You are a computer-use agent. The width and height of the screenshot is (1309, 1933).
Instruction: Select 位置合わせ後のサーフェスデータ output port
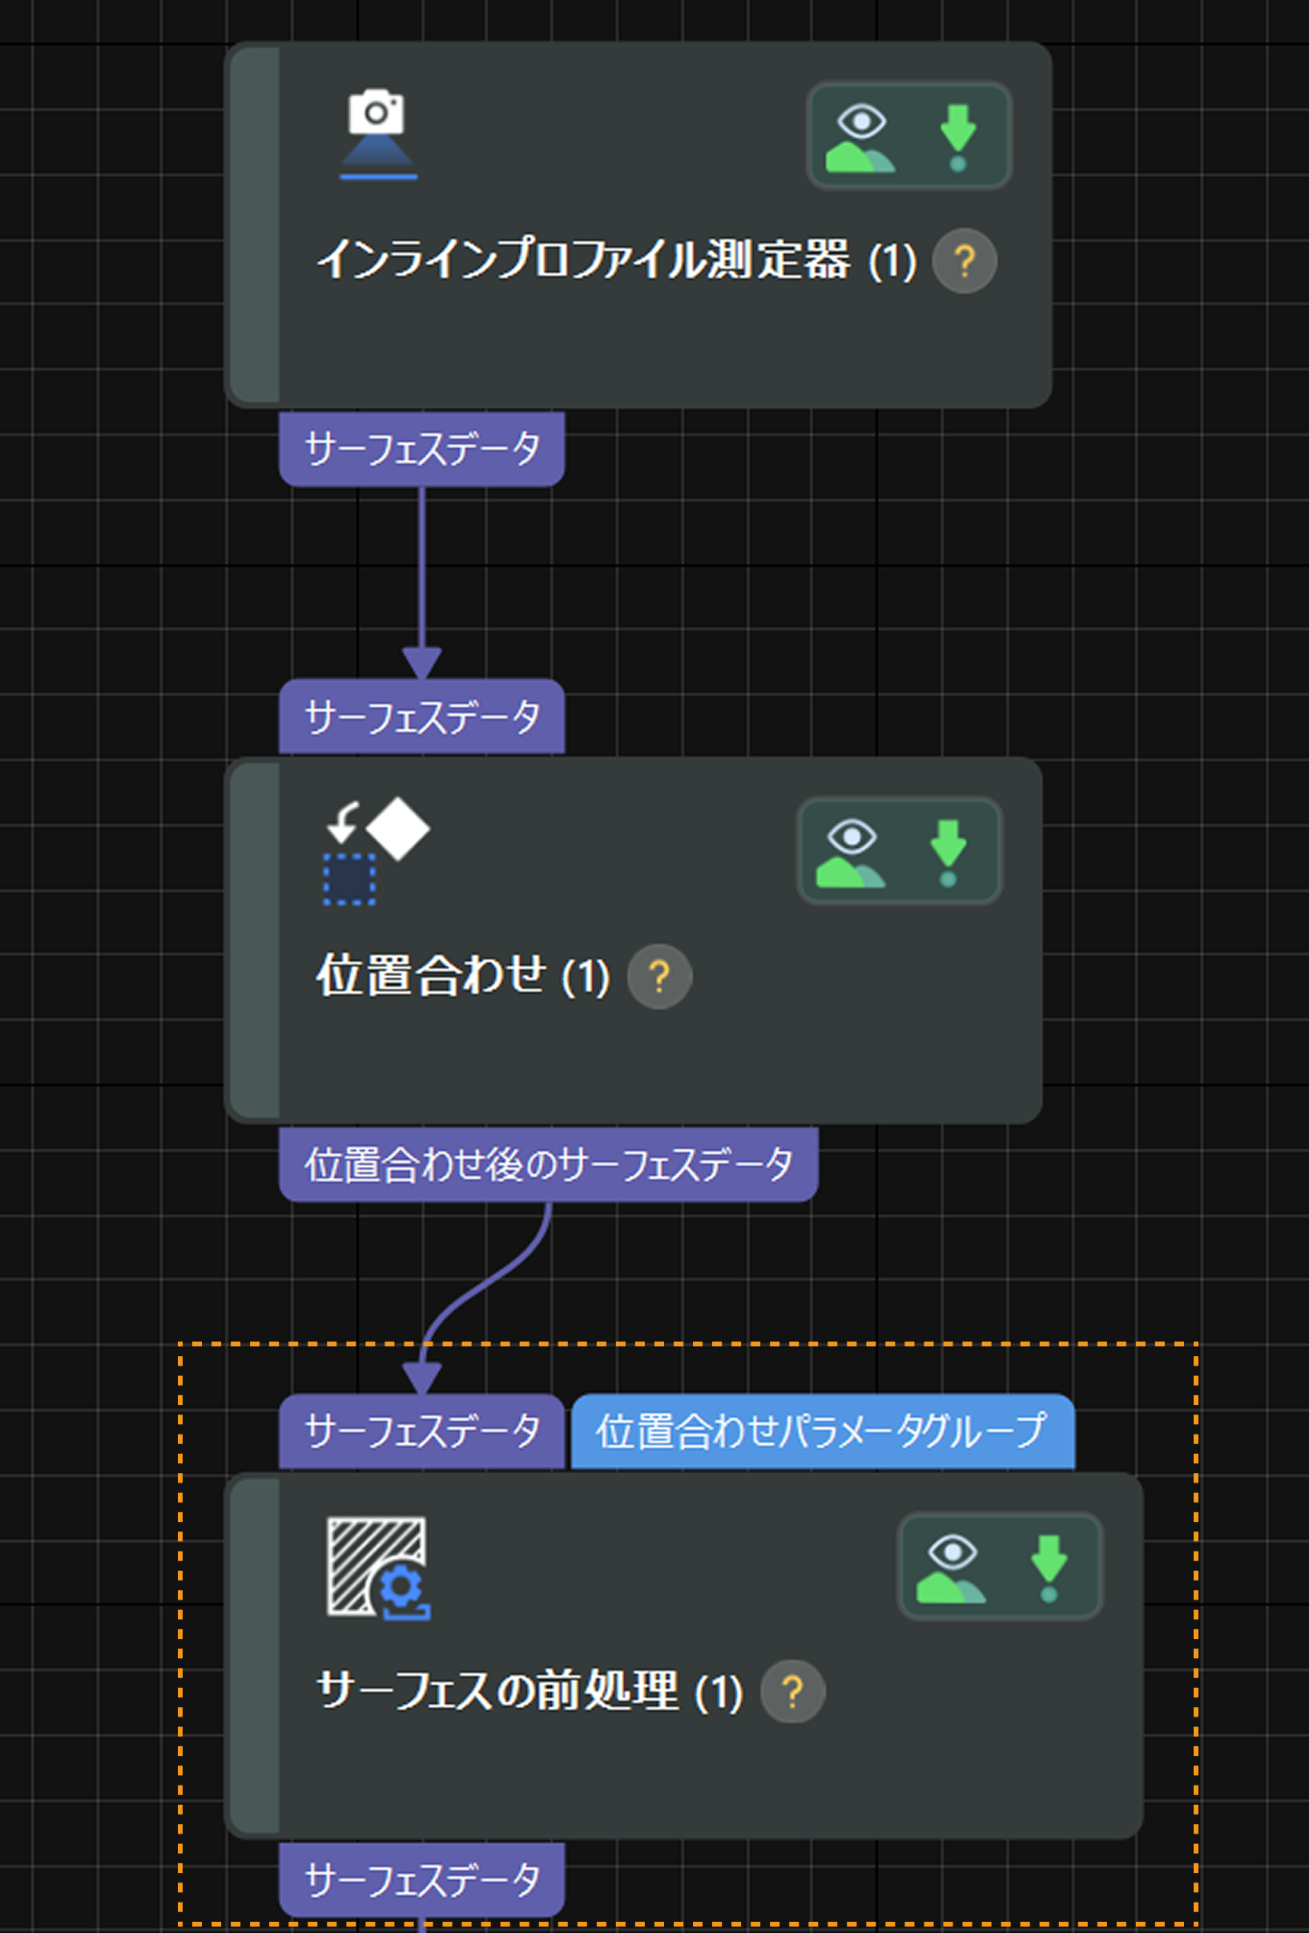click(548, 1164)
